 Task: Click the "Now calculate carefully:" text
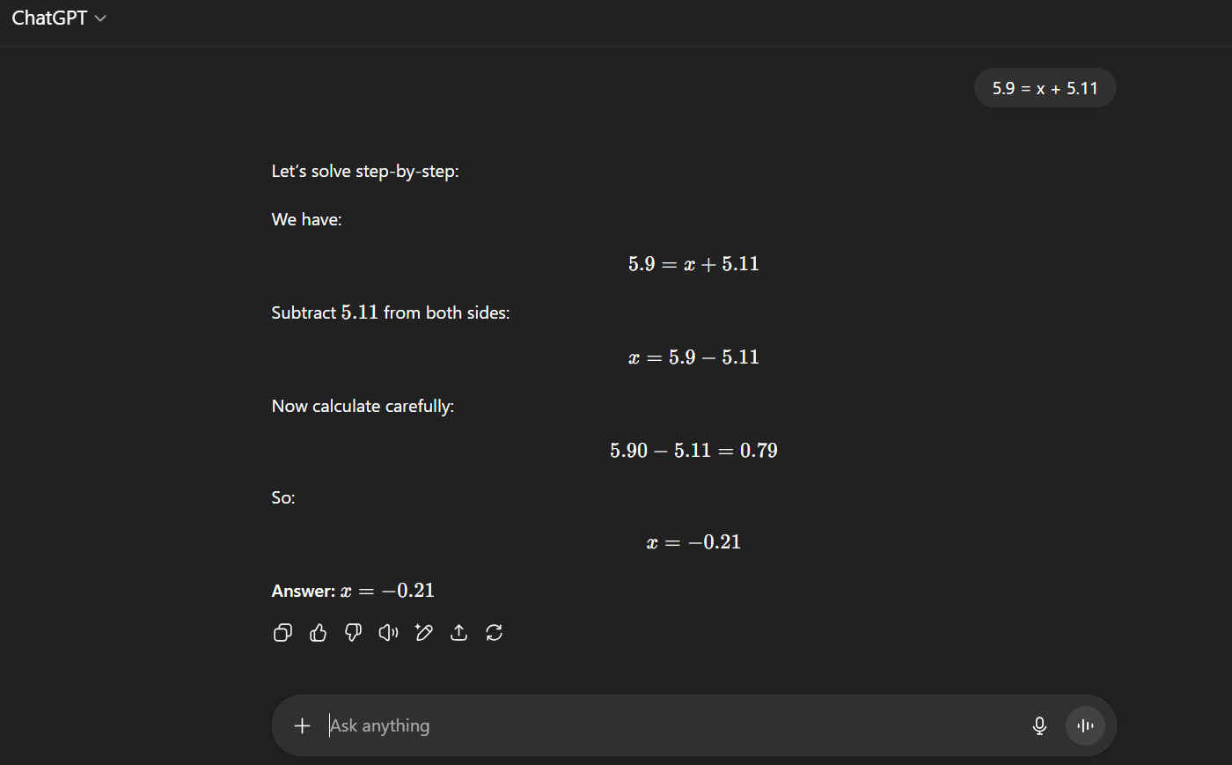pyautogui.click(x=363, y=406)
